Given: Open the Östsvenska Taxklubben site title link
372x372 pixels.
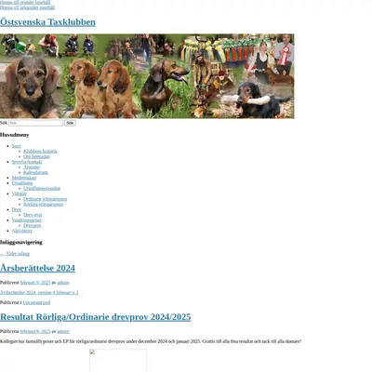Looking at the screenshot, I should (x=47, y=22).
